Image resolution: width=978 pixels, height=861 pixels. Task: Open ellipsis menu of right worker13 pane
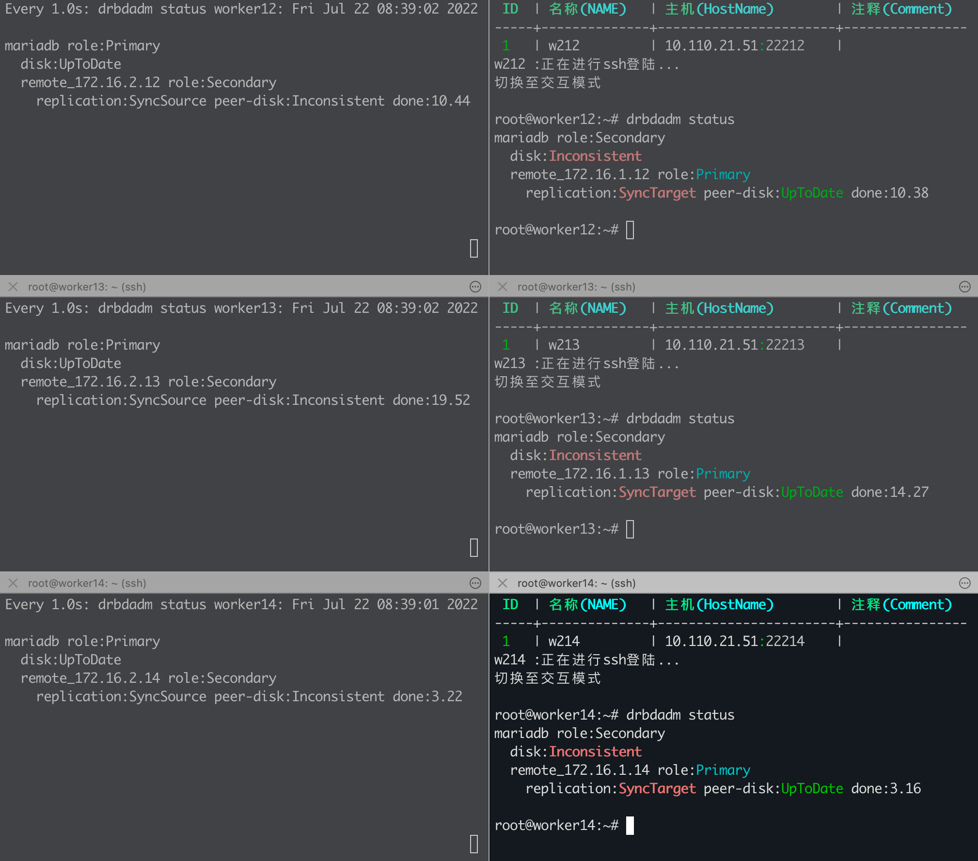point(965,287)
